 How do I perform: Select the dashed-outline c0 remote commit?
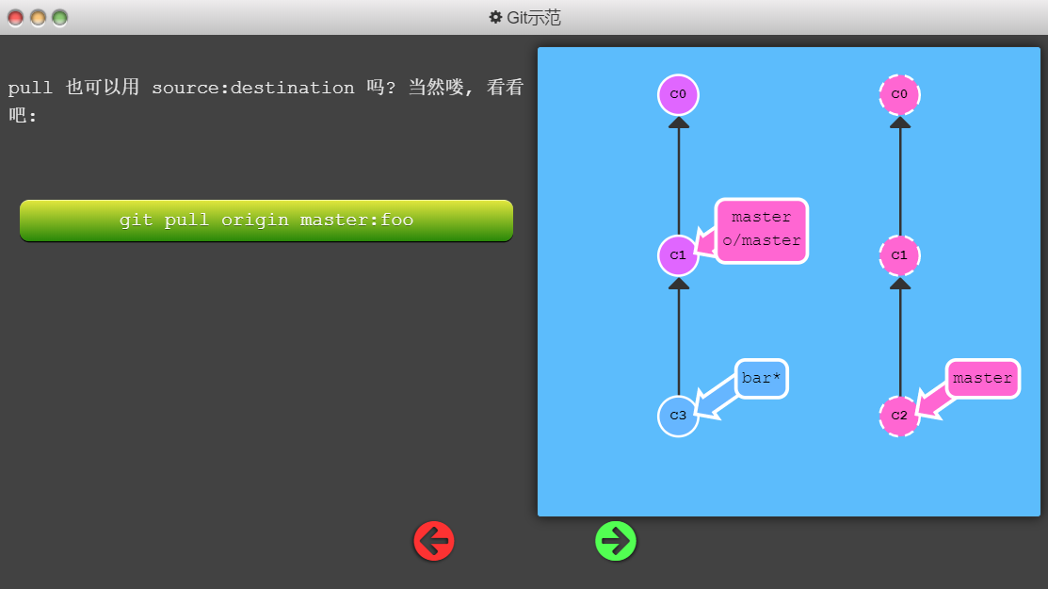[x=899, y=95]
